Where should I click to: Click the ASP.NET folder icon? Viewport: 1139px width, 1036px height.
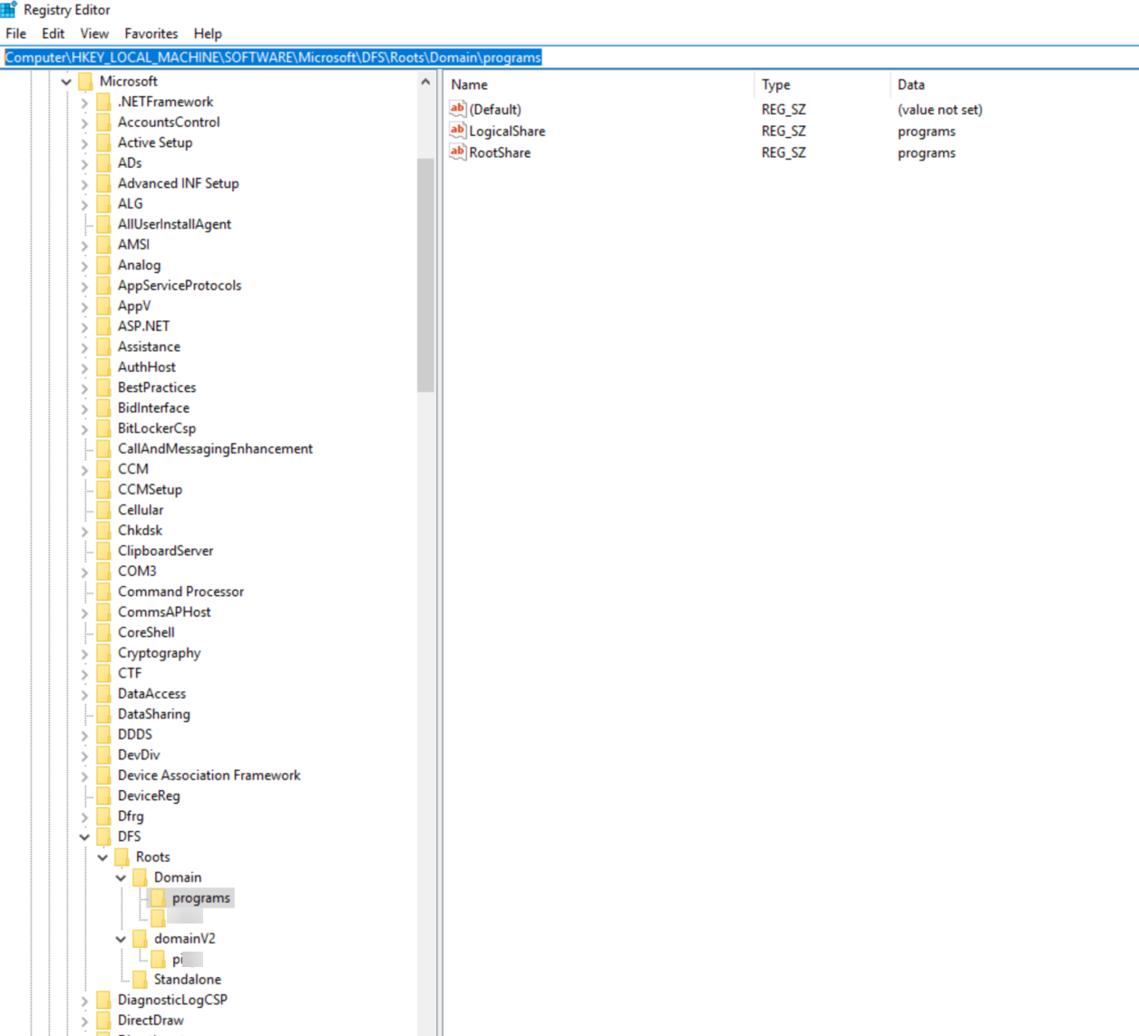tap(104, 327)
